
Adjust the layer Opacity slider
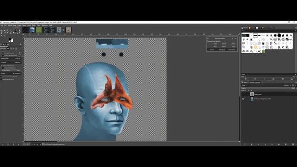268,88
